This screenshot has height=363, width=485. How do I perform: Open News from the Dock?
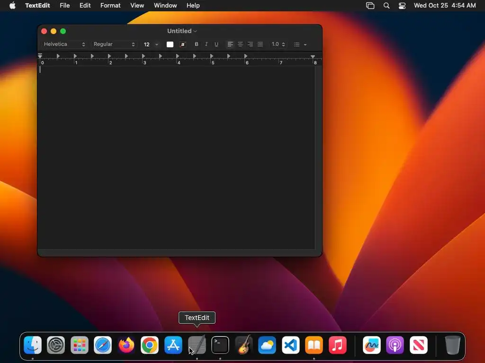point(419,345)
